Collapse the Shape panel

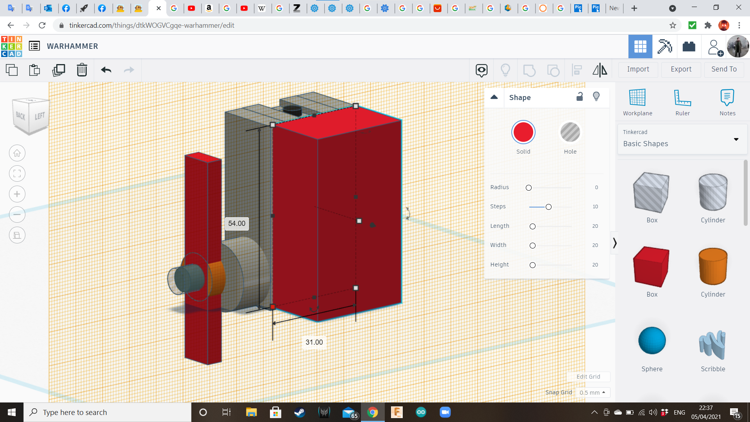(494, 97)
